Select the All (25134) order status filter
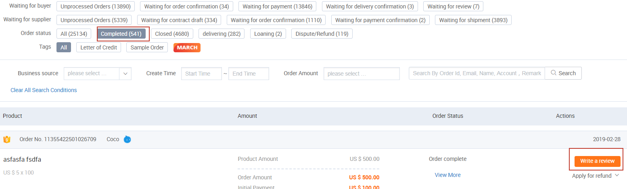 (74, 34)
